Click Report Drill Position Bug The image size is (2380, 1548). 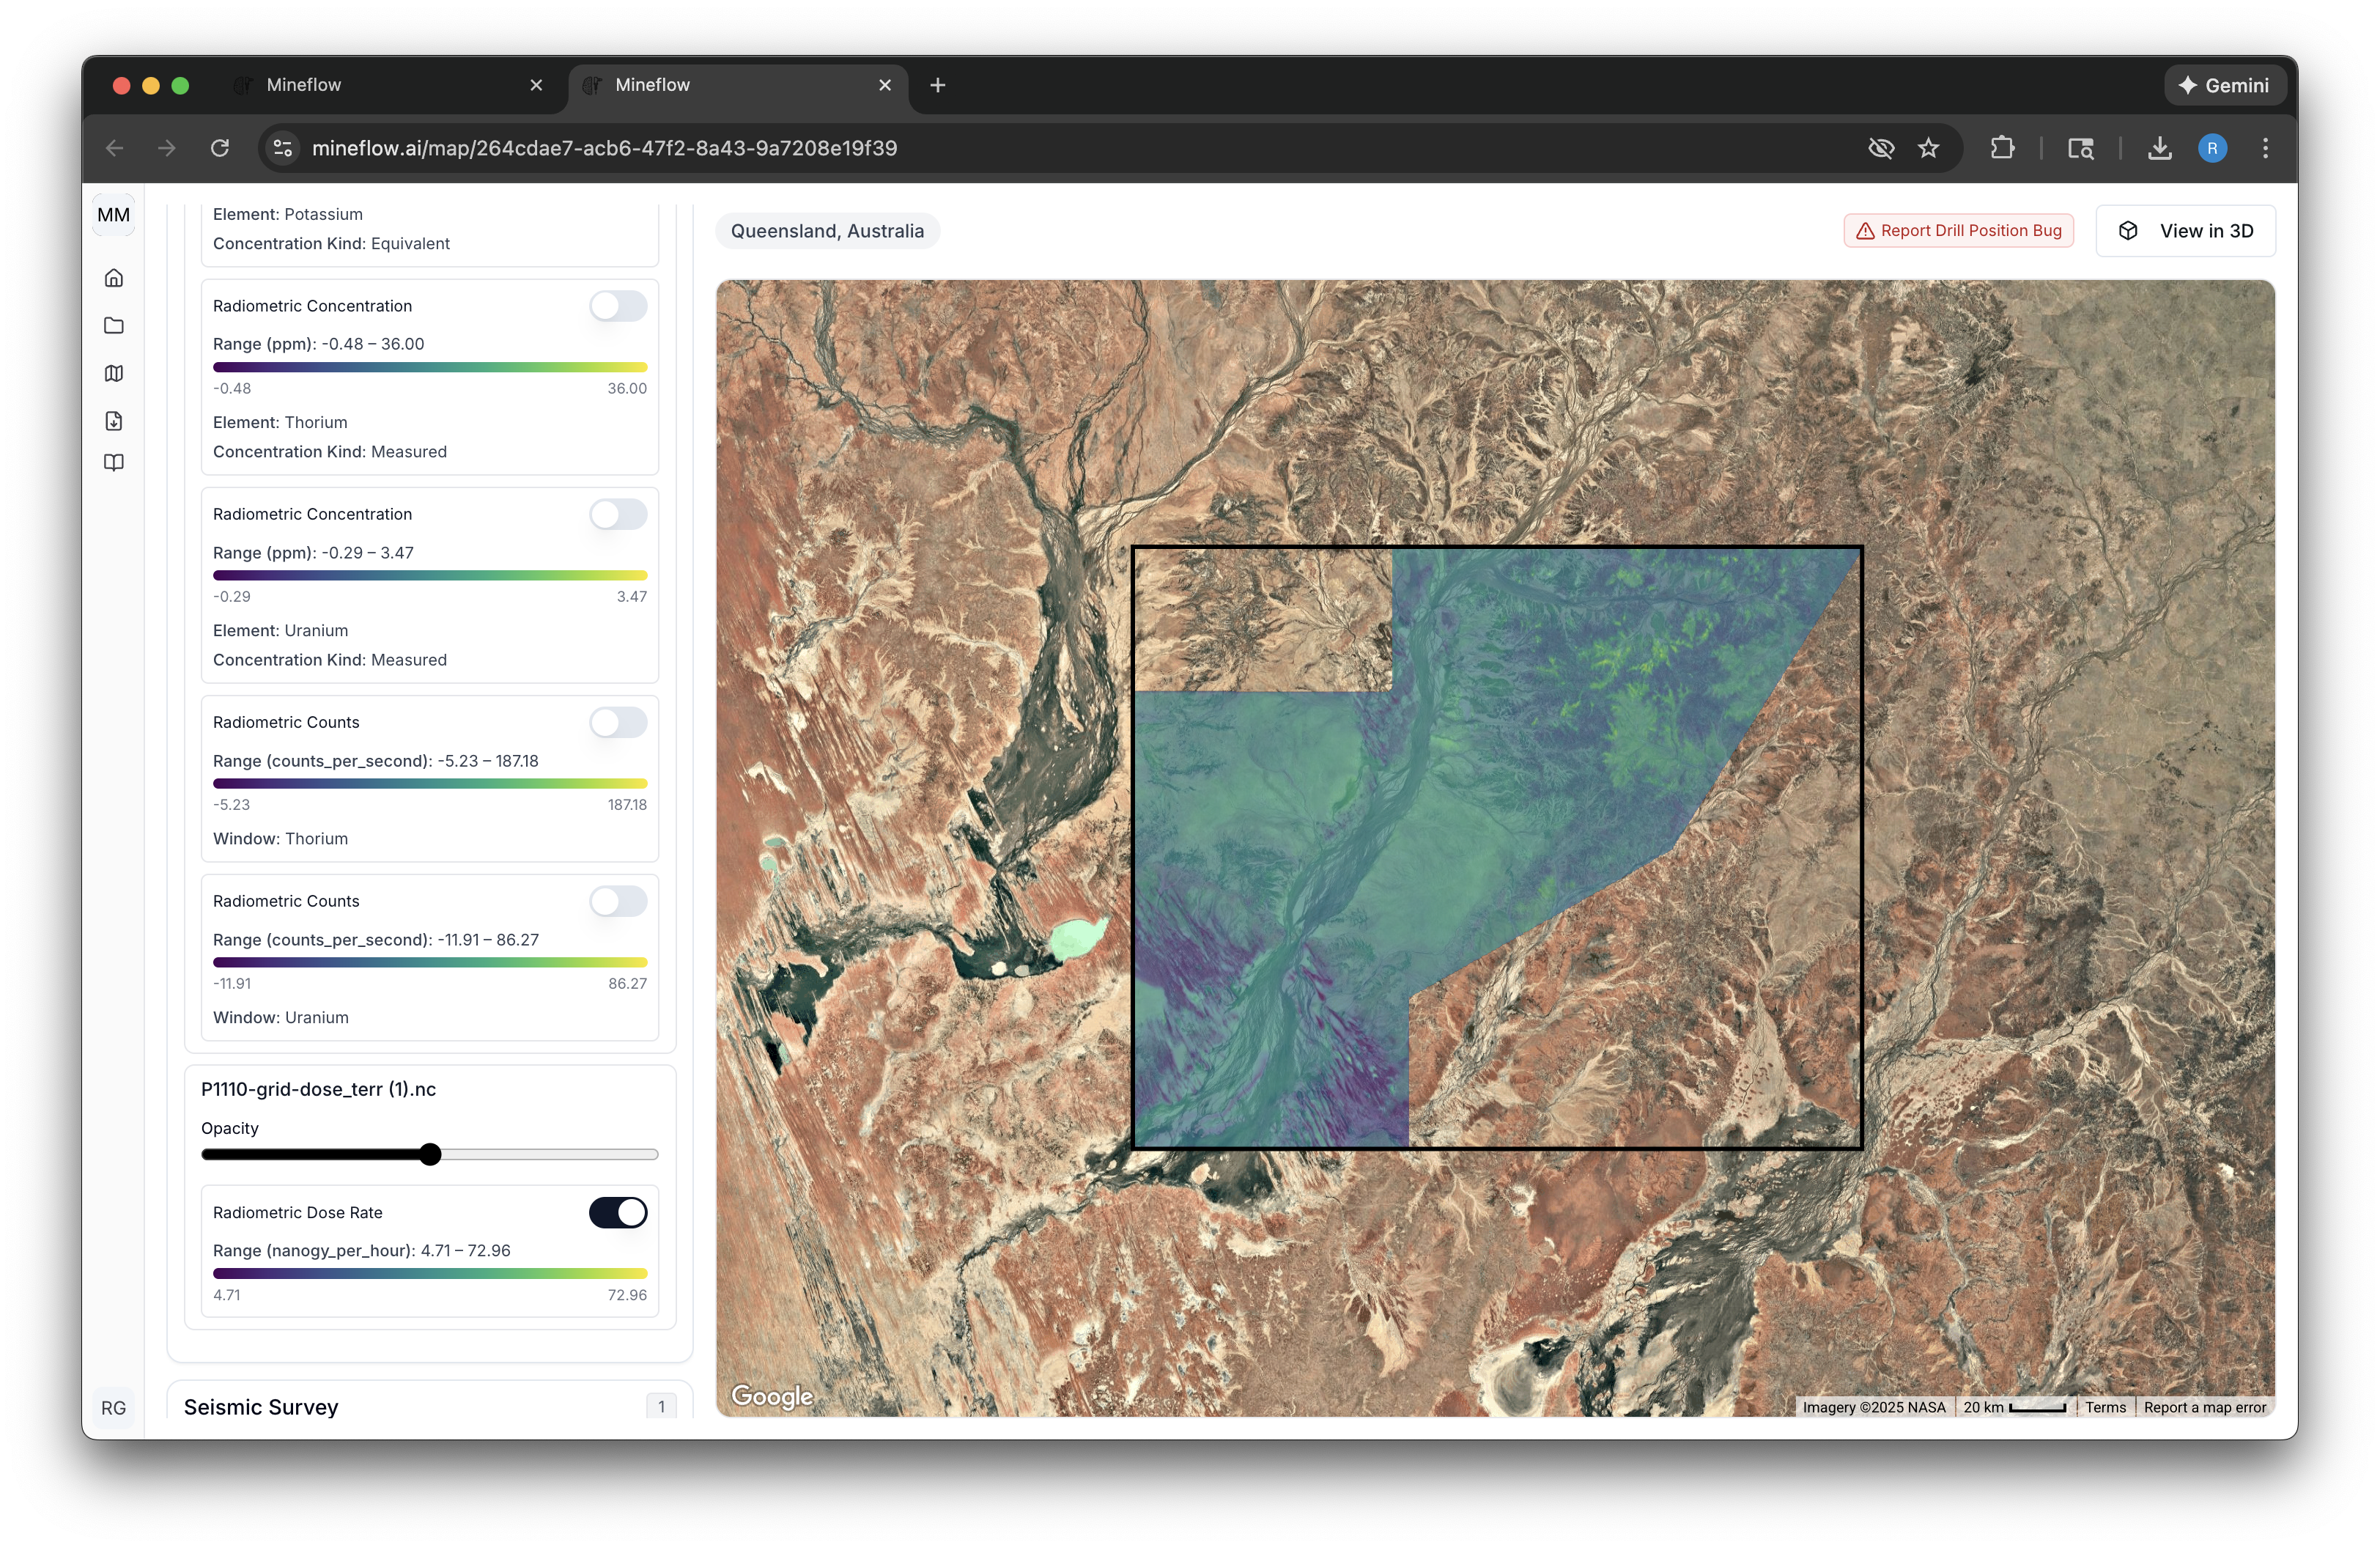(1957, 230)
